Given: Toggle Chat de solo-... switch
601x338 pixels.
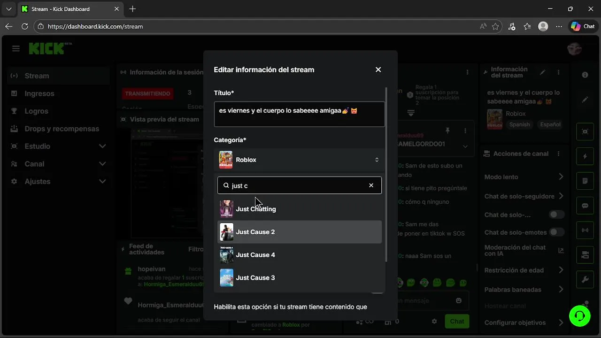Looking at the screenshot, I should 556,215.
